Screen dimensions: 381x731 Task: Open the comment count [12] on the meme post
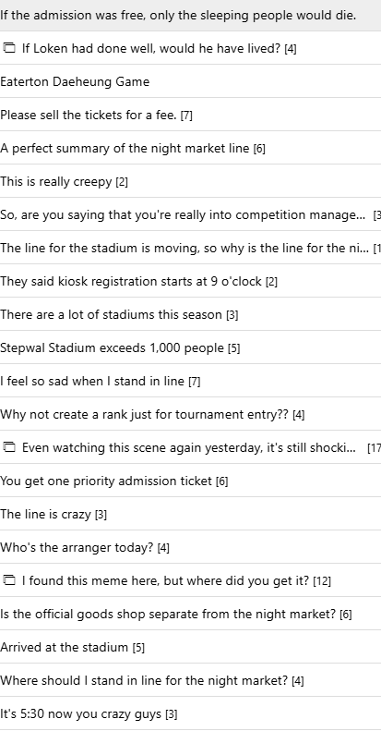coord(322,581)
